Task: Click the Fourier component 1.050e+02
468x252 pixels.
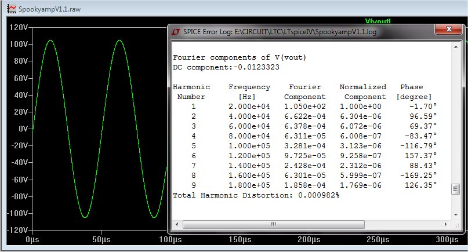Action: pos(304,107)
